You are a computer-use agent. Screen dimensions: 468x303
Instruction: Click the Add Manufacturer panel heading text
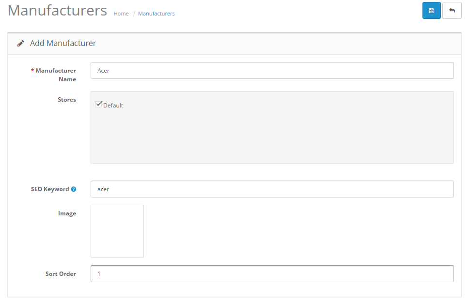tap(63, 44)
